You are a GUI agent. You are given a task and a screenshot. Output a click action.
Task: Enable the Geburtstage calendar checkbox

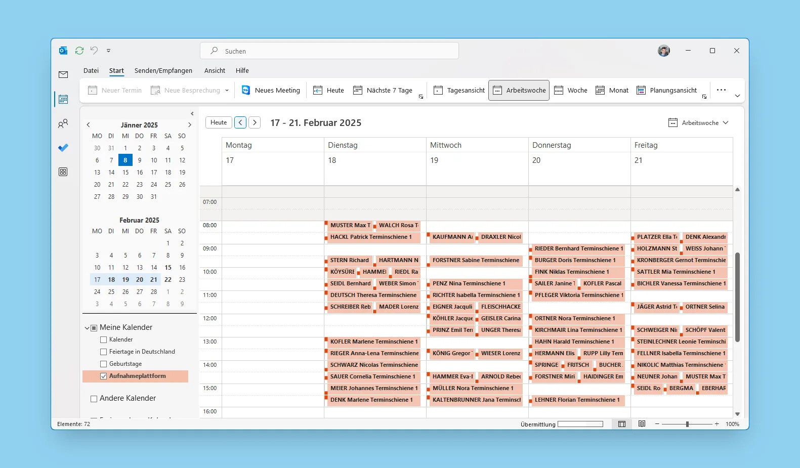click(x=104, y=364)
